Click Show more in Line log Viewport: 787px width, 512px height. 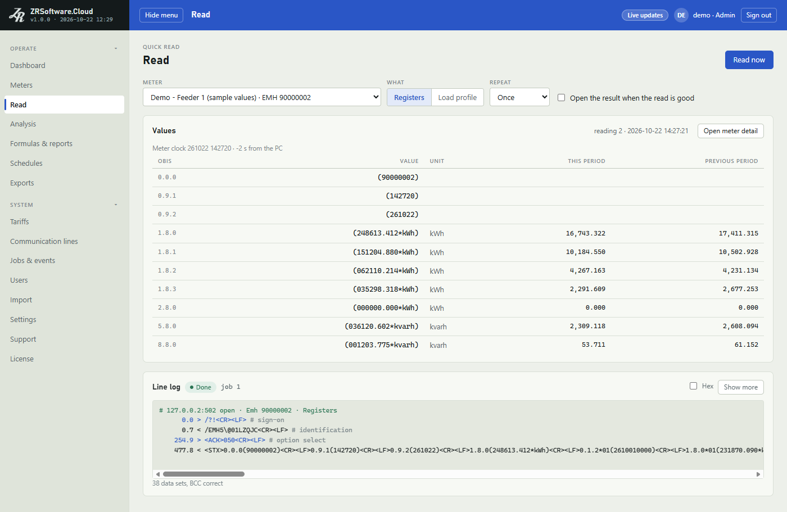click(x=740, y=387)
